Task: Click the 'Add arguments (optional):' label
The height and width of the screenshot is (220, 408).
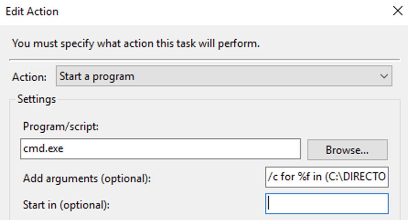Action: click(x=87, y=178)
